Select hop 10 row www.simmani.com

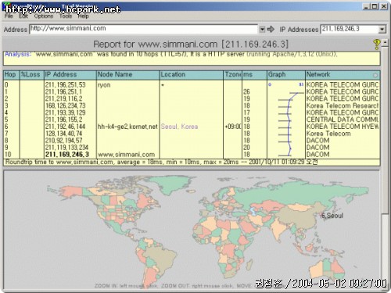192,155
